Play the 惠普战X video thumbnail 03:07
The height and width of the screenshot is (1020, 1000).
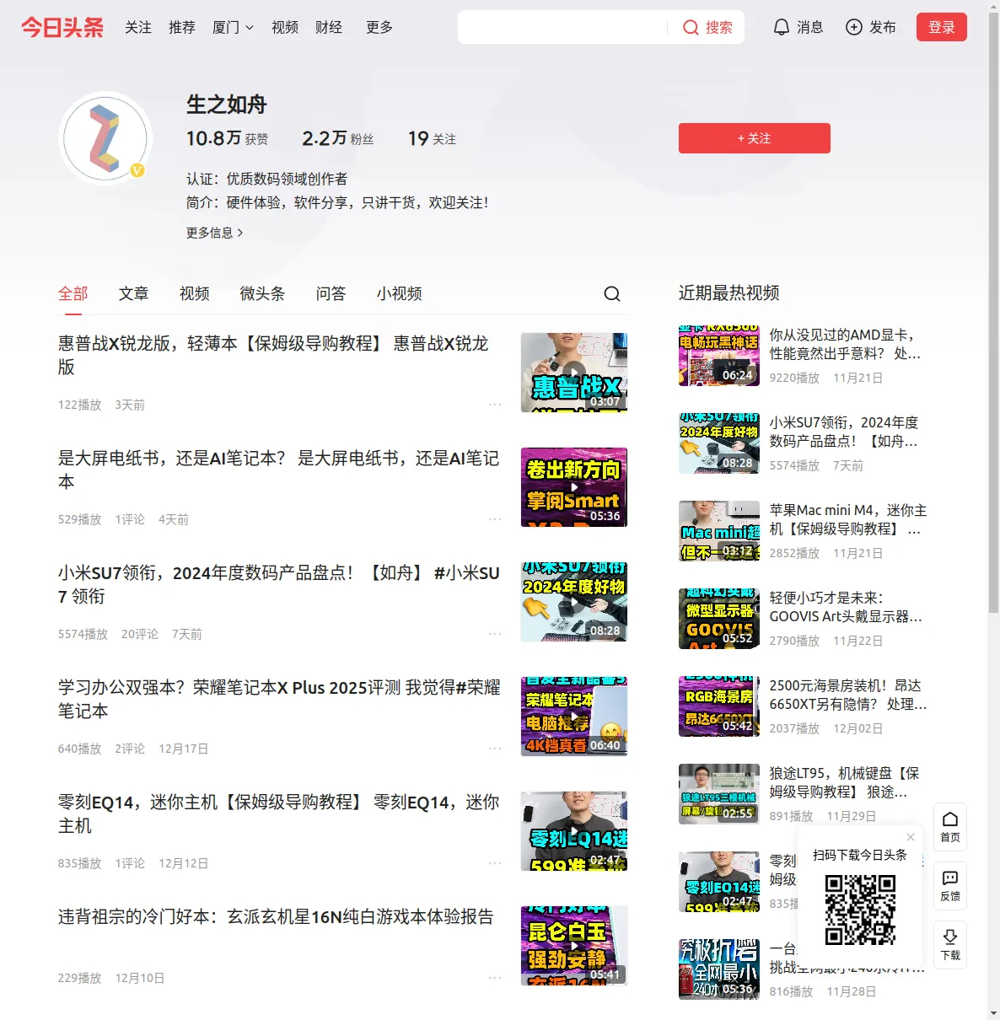click(574, 373)
